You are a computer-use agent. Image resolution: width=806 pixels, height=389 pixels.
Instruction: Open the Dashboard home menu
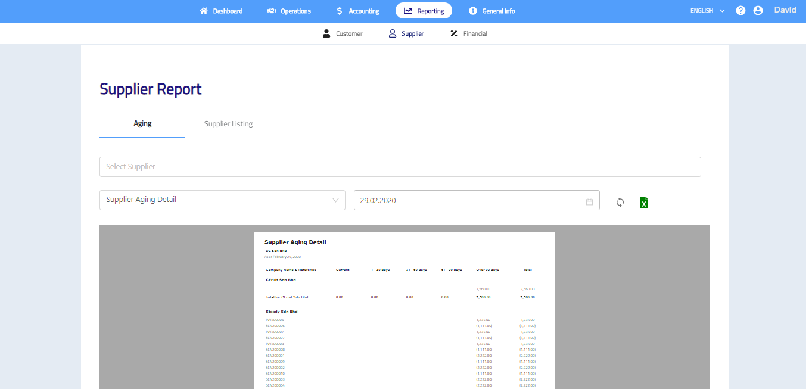(221, 11)
